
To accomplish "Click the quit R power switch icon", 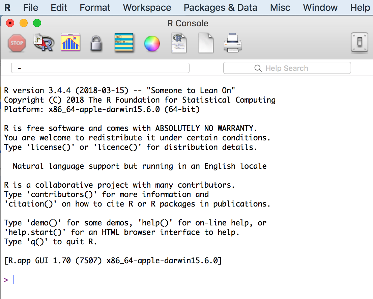I will (360, 43).
